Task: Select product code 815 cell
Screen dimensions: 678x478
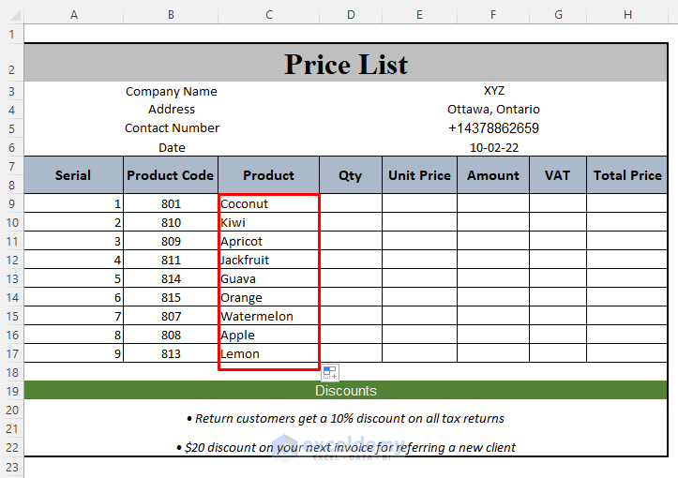Action: [171, 297]
